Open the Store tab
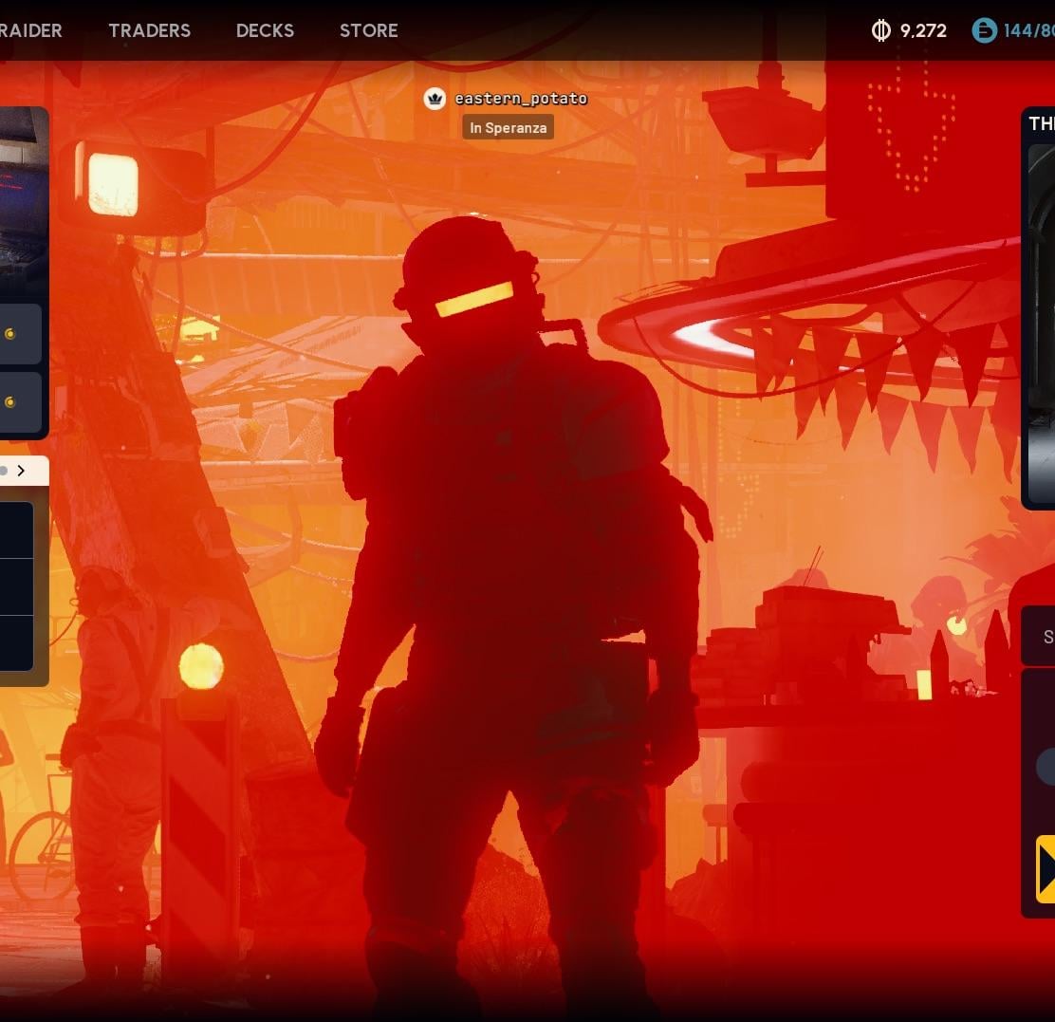The height and width of the screenshot is (1022, 1055). [369, 30]
